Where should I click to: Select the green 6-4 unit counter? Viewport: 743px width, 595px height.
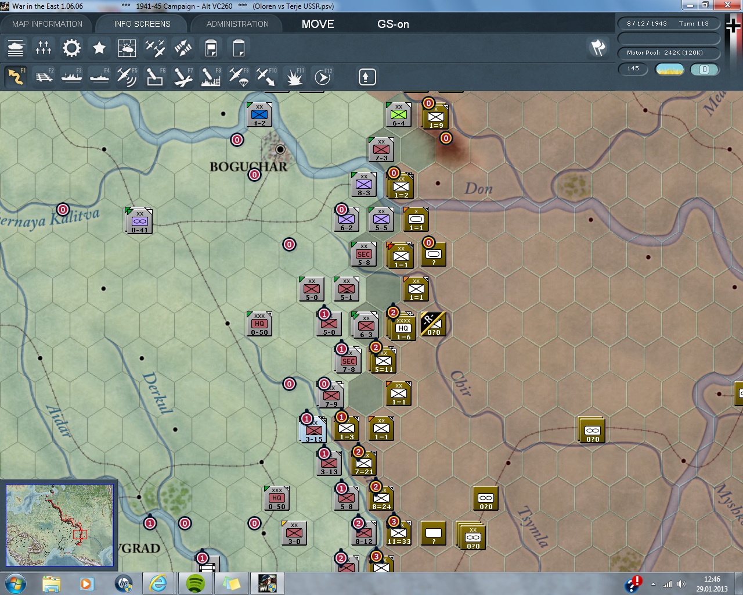point(398,114)
